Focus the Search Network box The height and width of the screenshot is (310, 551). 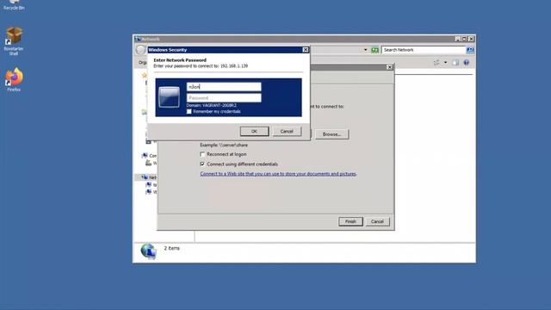424,50
